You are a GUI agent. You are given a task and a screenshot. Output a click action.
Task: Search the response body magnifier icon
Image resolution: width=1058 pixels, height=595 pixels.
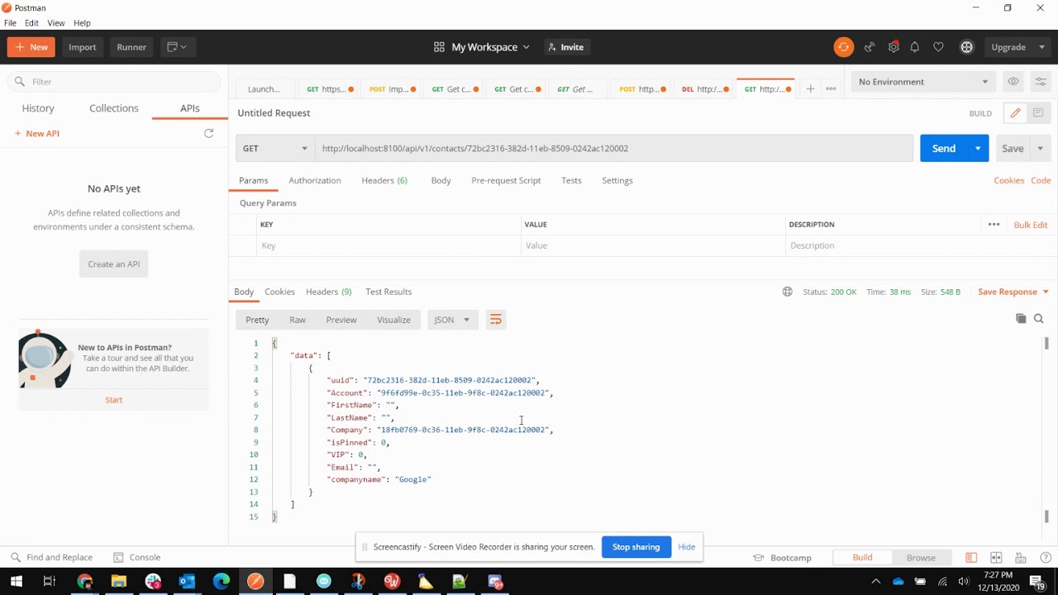[1039, 319]
